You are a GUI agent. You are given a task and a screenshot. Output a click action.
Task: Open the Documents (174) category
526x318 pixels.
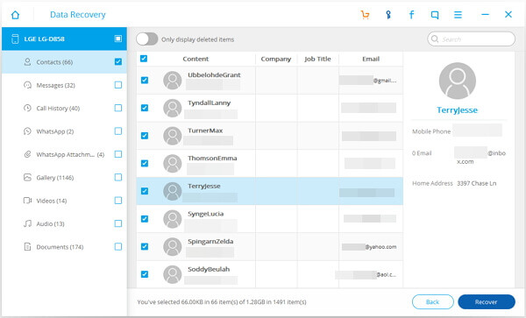coord(64,247)
